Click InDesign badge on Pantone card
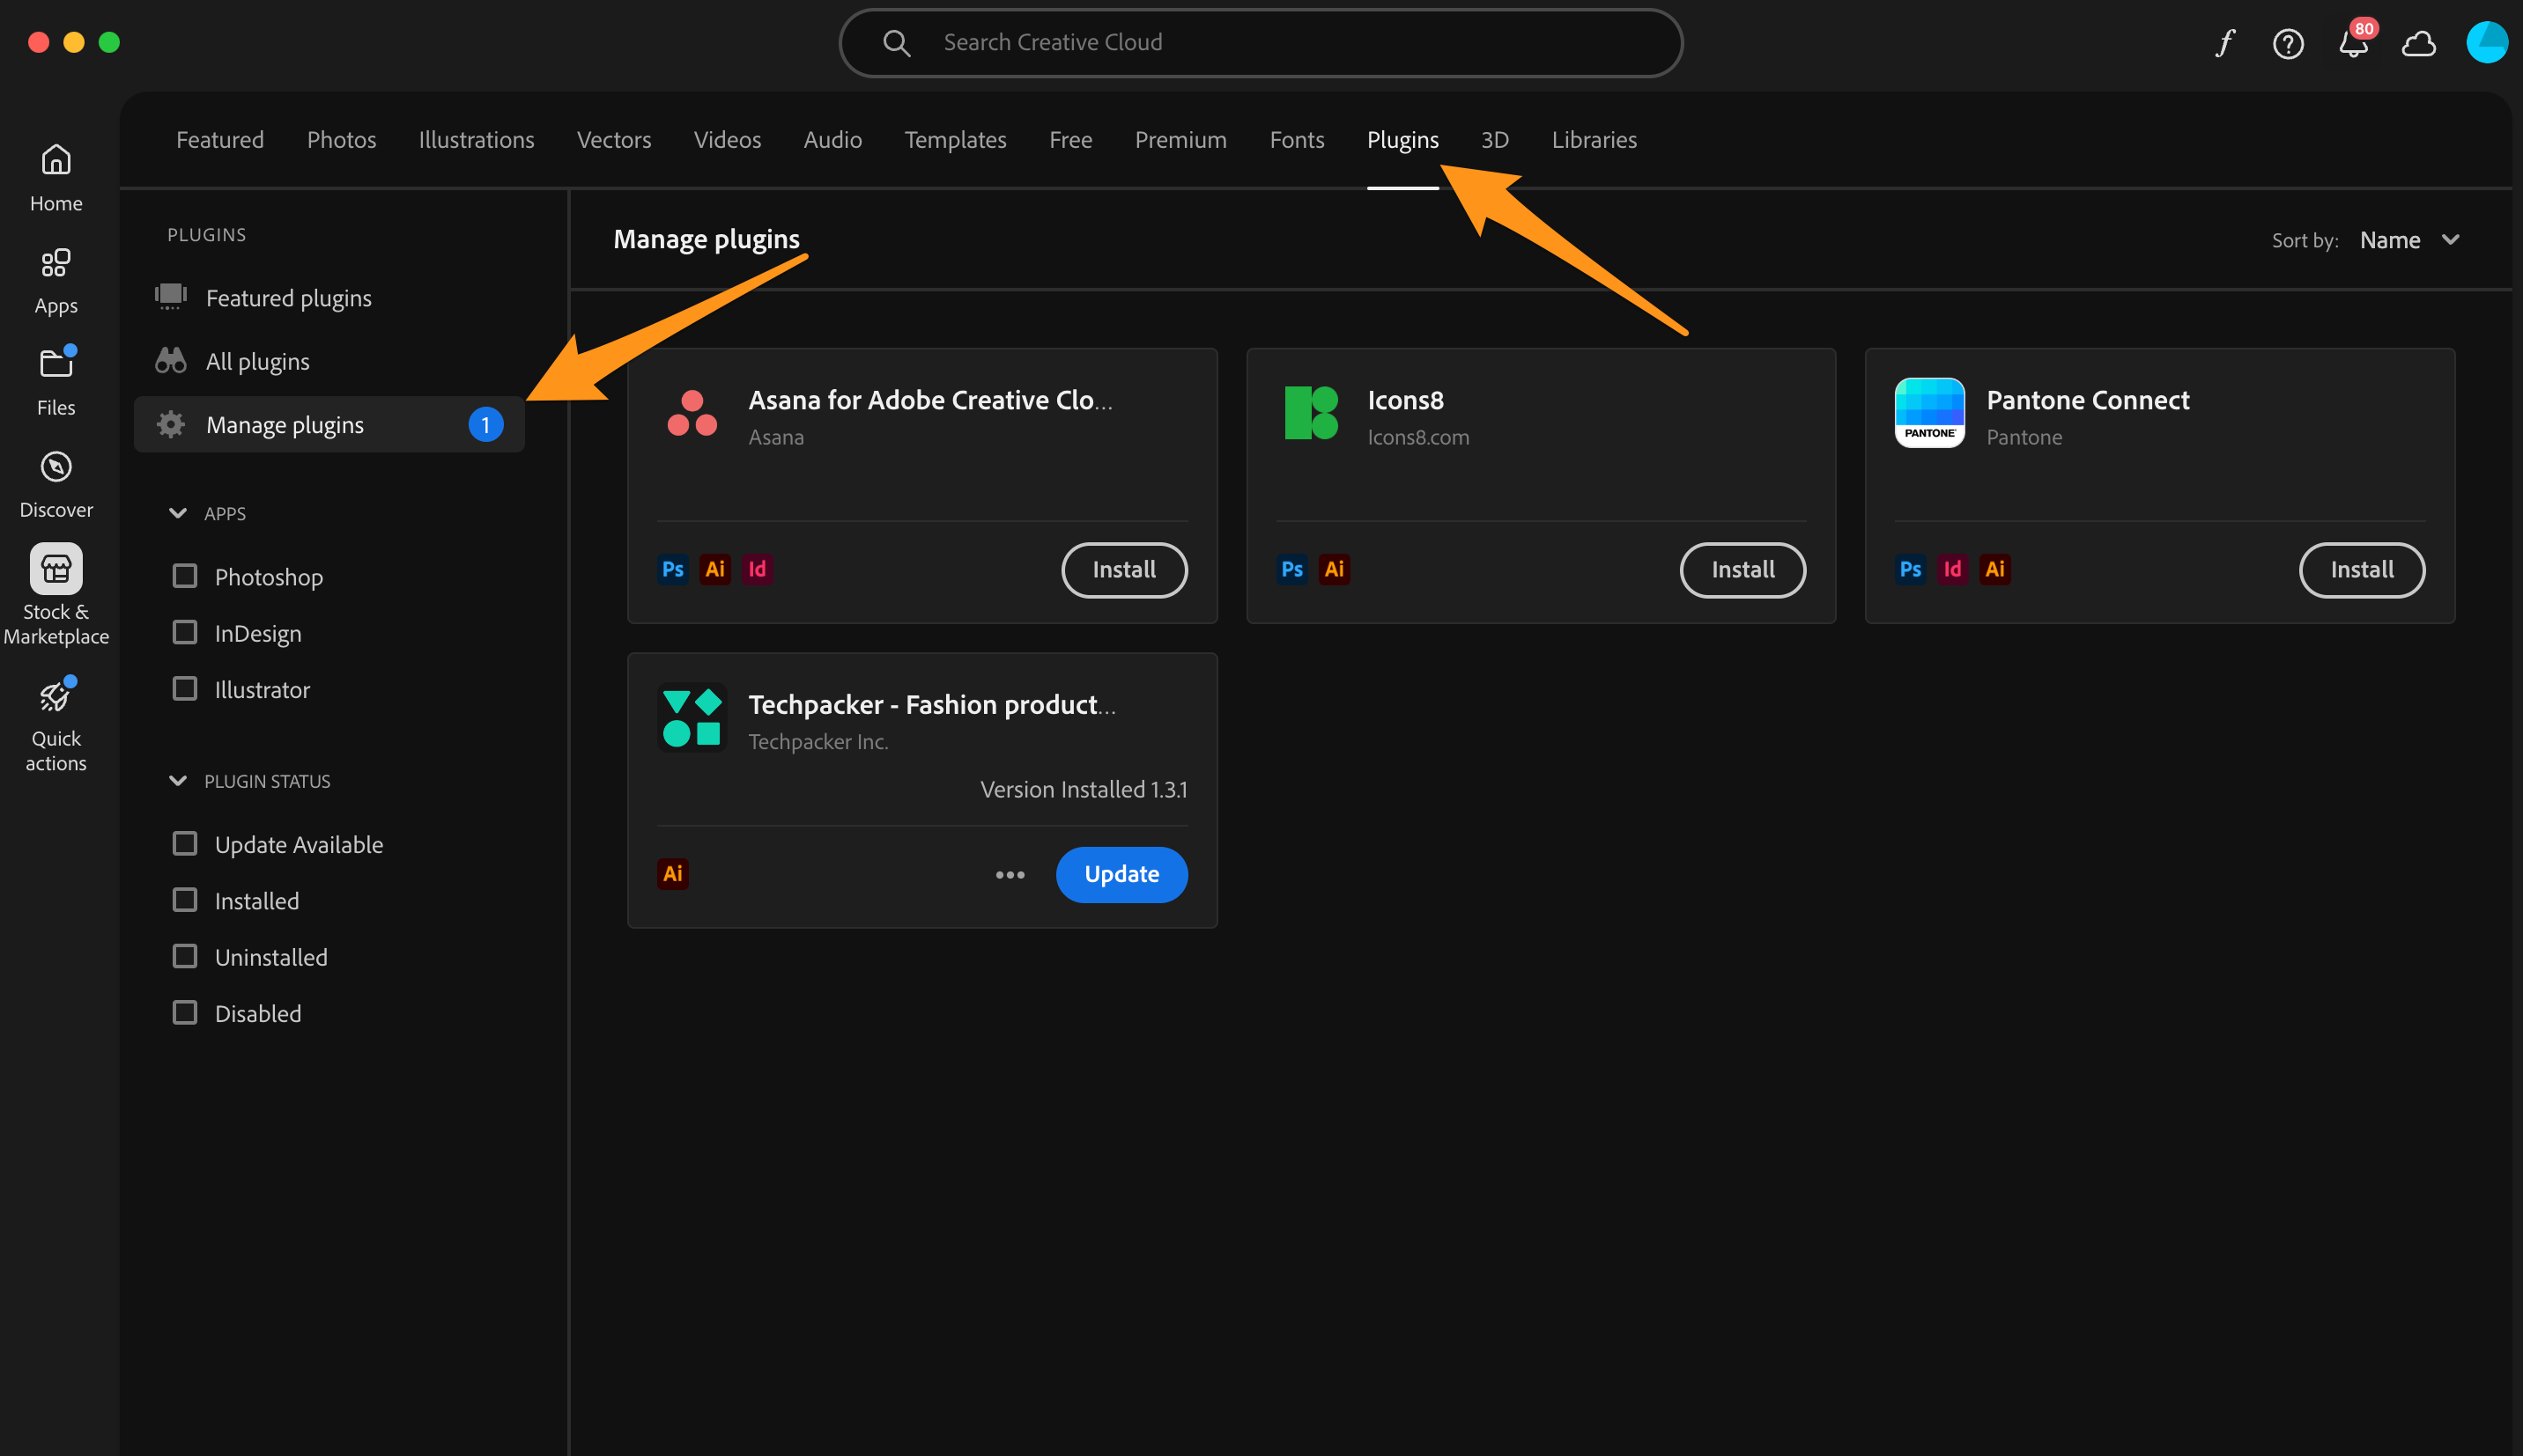The width and height of the screenshot is (2523, 1456). point(1953,569)
